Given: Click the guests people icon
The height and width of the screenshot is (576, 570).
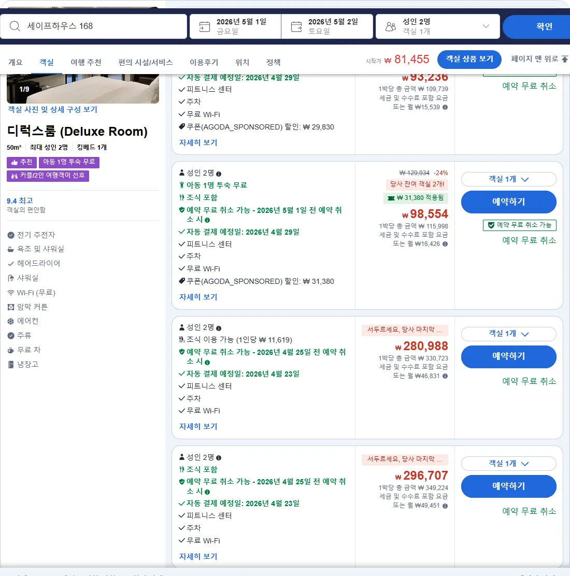Looking at the screenshot, I should click(391, 26).
